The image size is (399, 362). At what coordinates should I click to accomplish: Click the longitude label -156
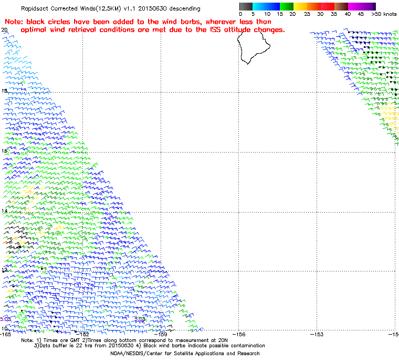tap(238, 334)
